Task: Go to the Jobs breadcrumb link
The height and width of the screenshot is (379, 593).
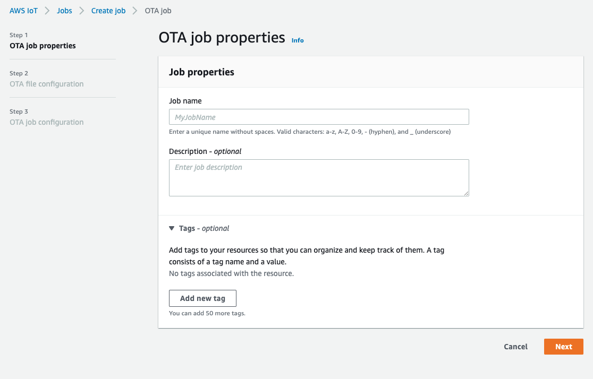Action: (x=64, y=11)
